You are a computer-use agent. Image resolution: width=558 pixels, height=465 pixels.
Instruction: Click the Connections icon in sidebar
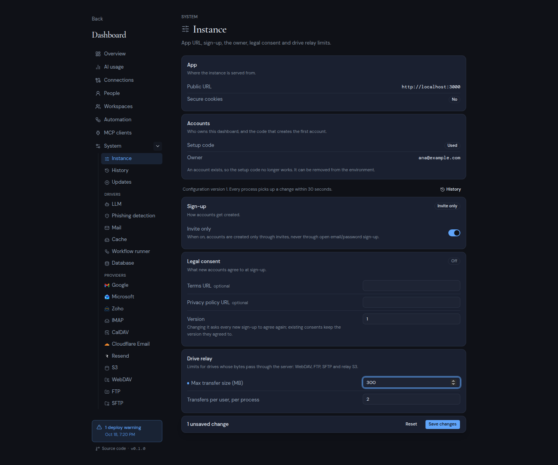98,80
